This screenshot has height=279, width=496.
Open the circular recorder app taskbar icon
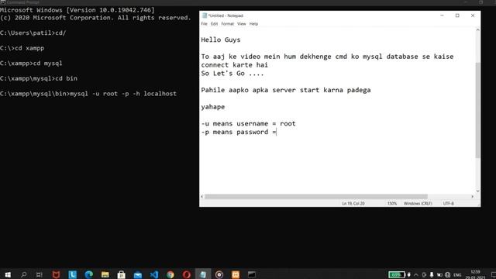(219, 274)
